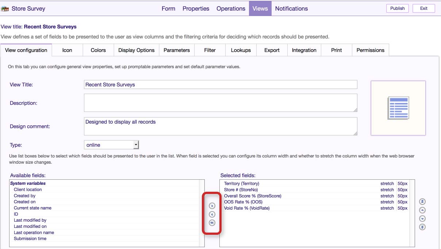Move selected field to top icon
Viewport: 441px width, 249px height.
pos(422,202)
